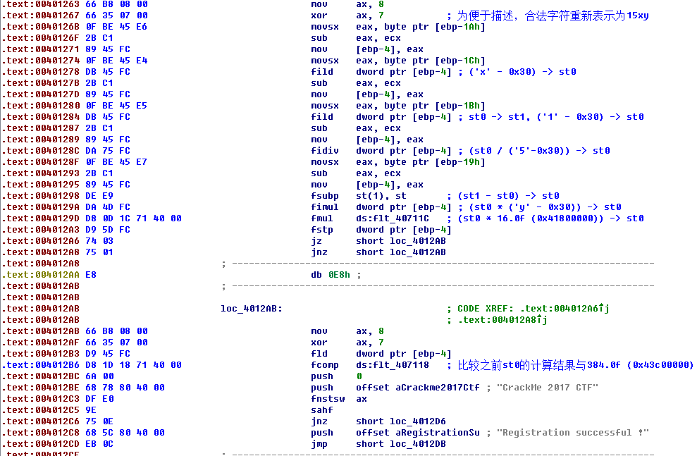Follow the xref .text:004012A6↑j
Viewport: 697px width, 456px height.
tap(565, 309)
